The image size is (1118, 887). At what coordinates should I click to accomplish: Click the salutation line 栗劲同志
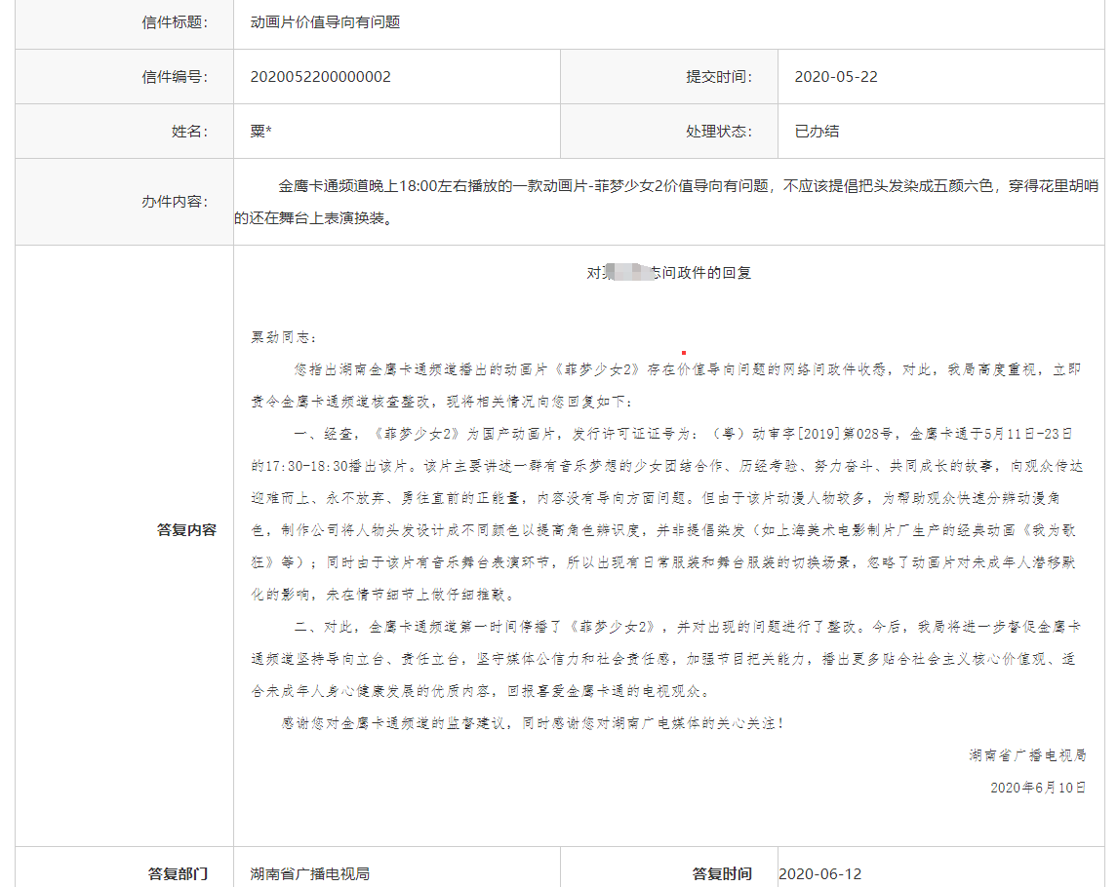click(284, 337)
